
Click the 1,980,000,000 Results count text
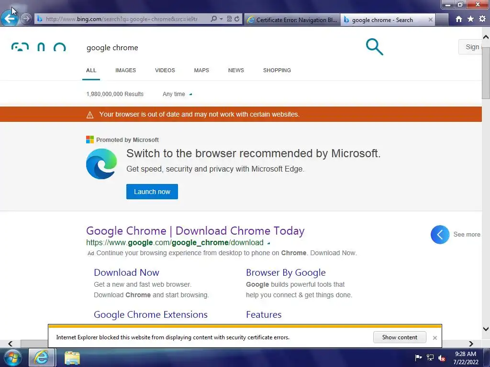click(x=115, y=94)
